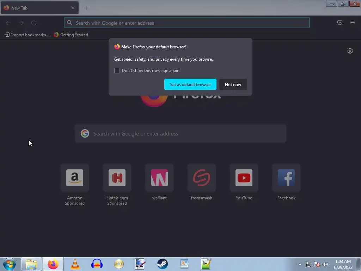Click the address bar search magnifier icon
Image resolution: width=361 pixels, height=271 pixels.
coord(69,23)
